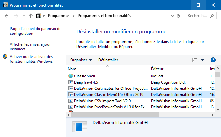Screen dimensions: 221x137
Task: Select DeltaVision ExcelPowerTools V1.3.0 entry
Action: pos(111,107)
